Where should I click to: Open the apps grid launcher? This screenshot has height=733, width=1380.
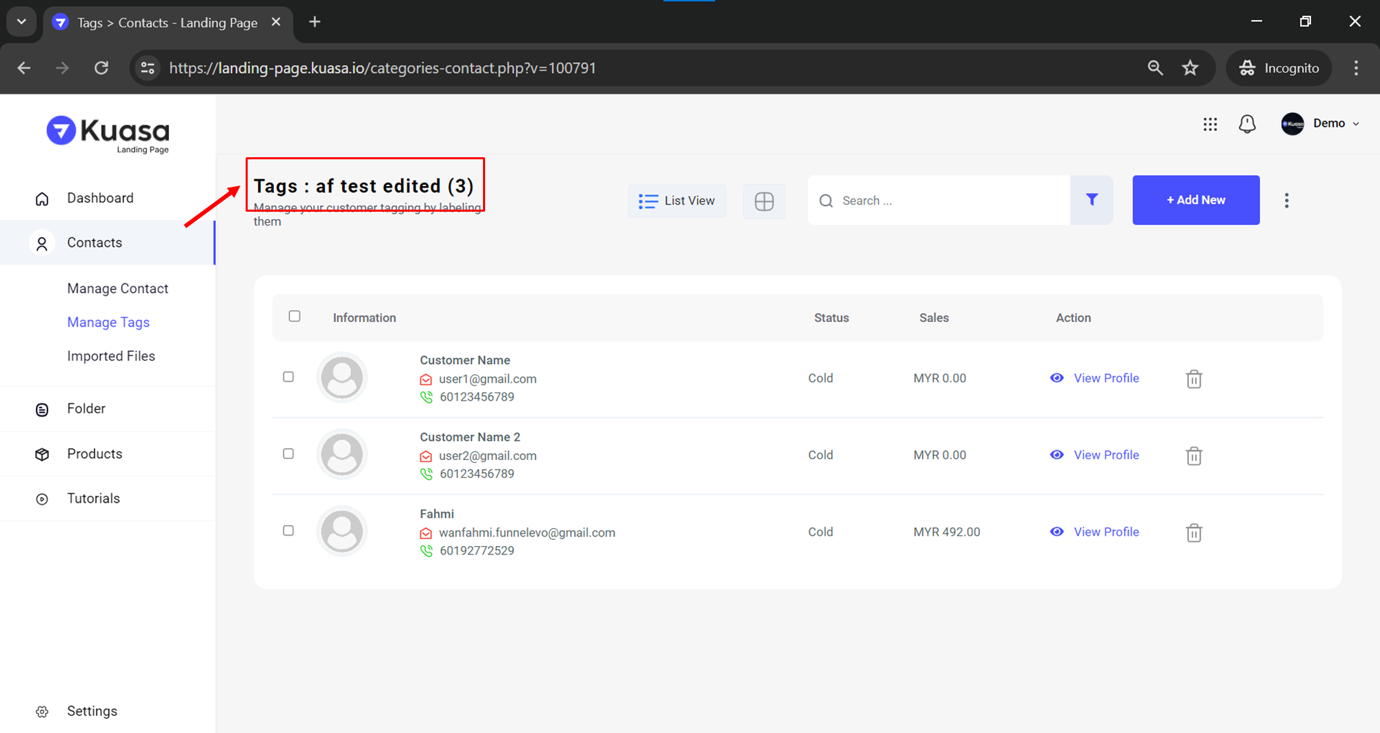pos(1210,124)
